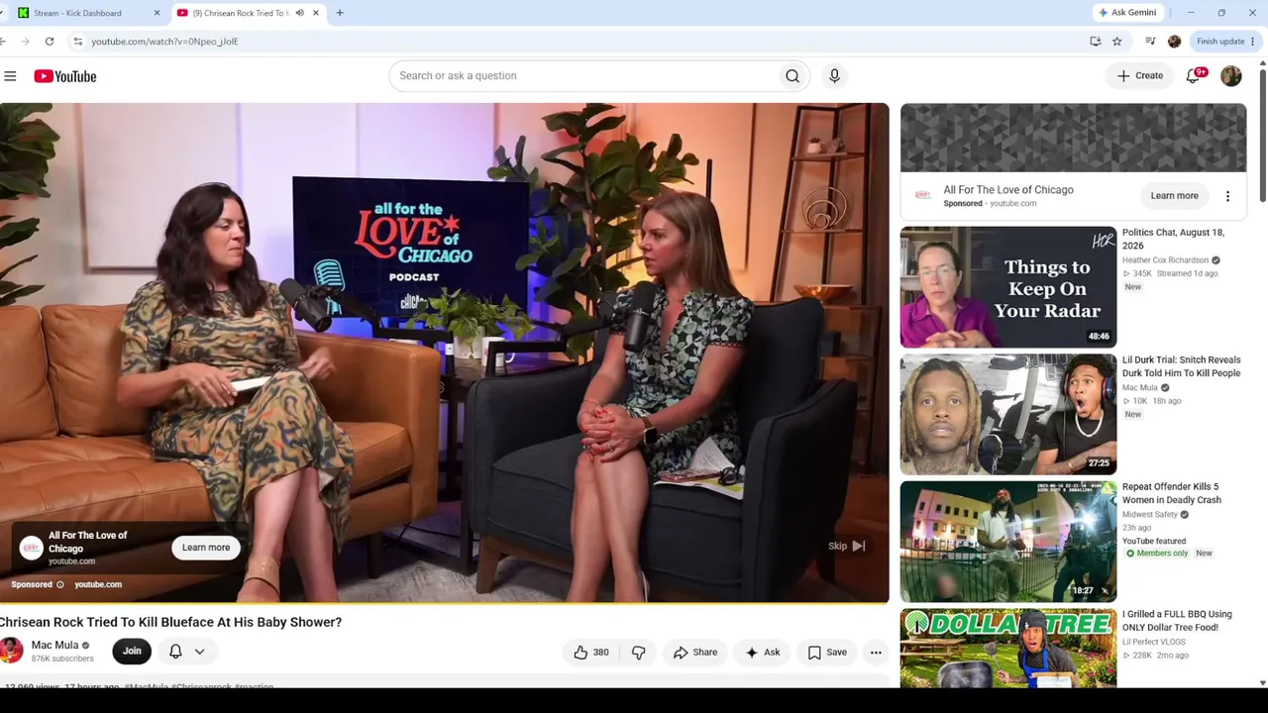
Task: Open the YouTube guide hamburger menu
Action: click(10, 76)
